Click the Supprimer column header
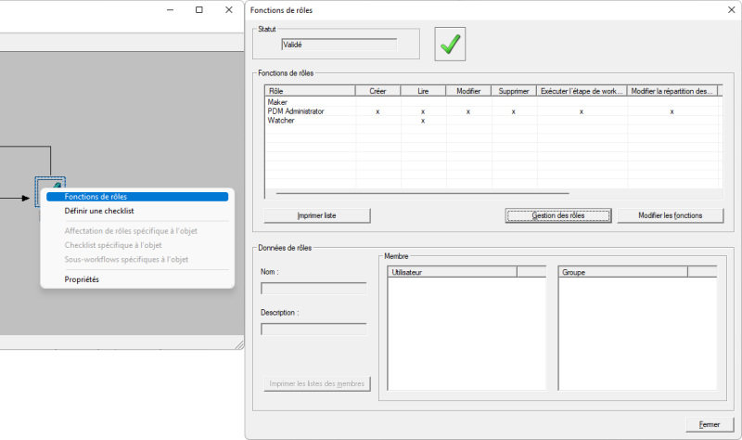Viewport: 742px width, 440px height. tap(514, 91)
